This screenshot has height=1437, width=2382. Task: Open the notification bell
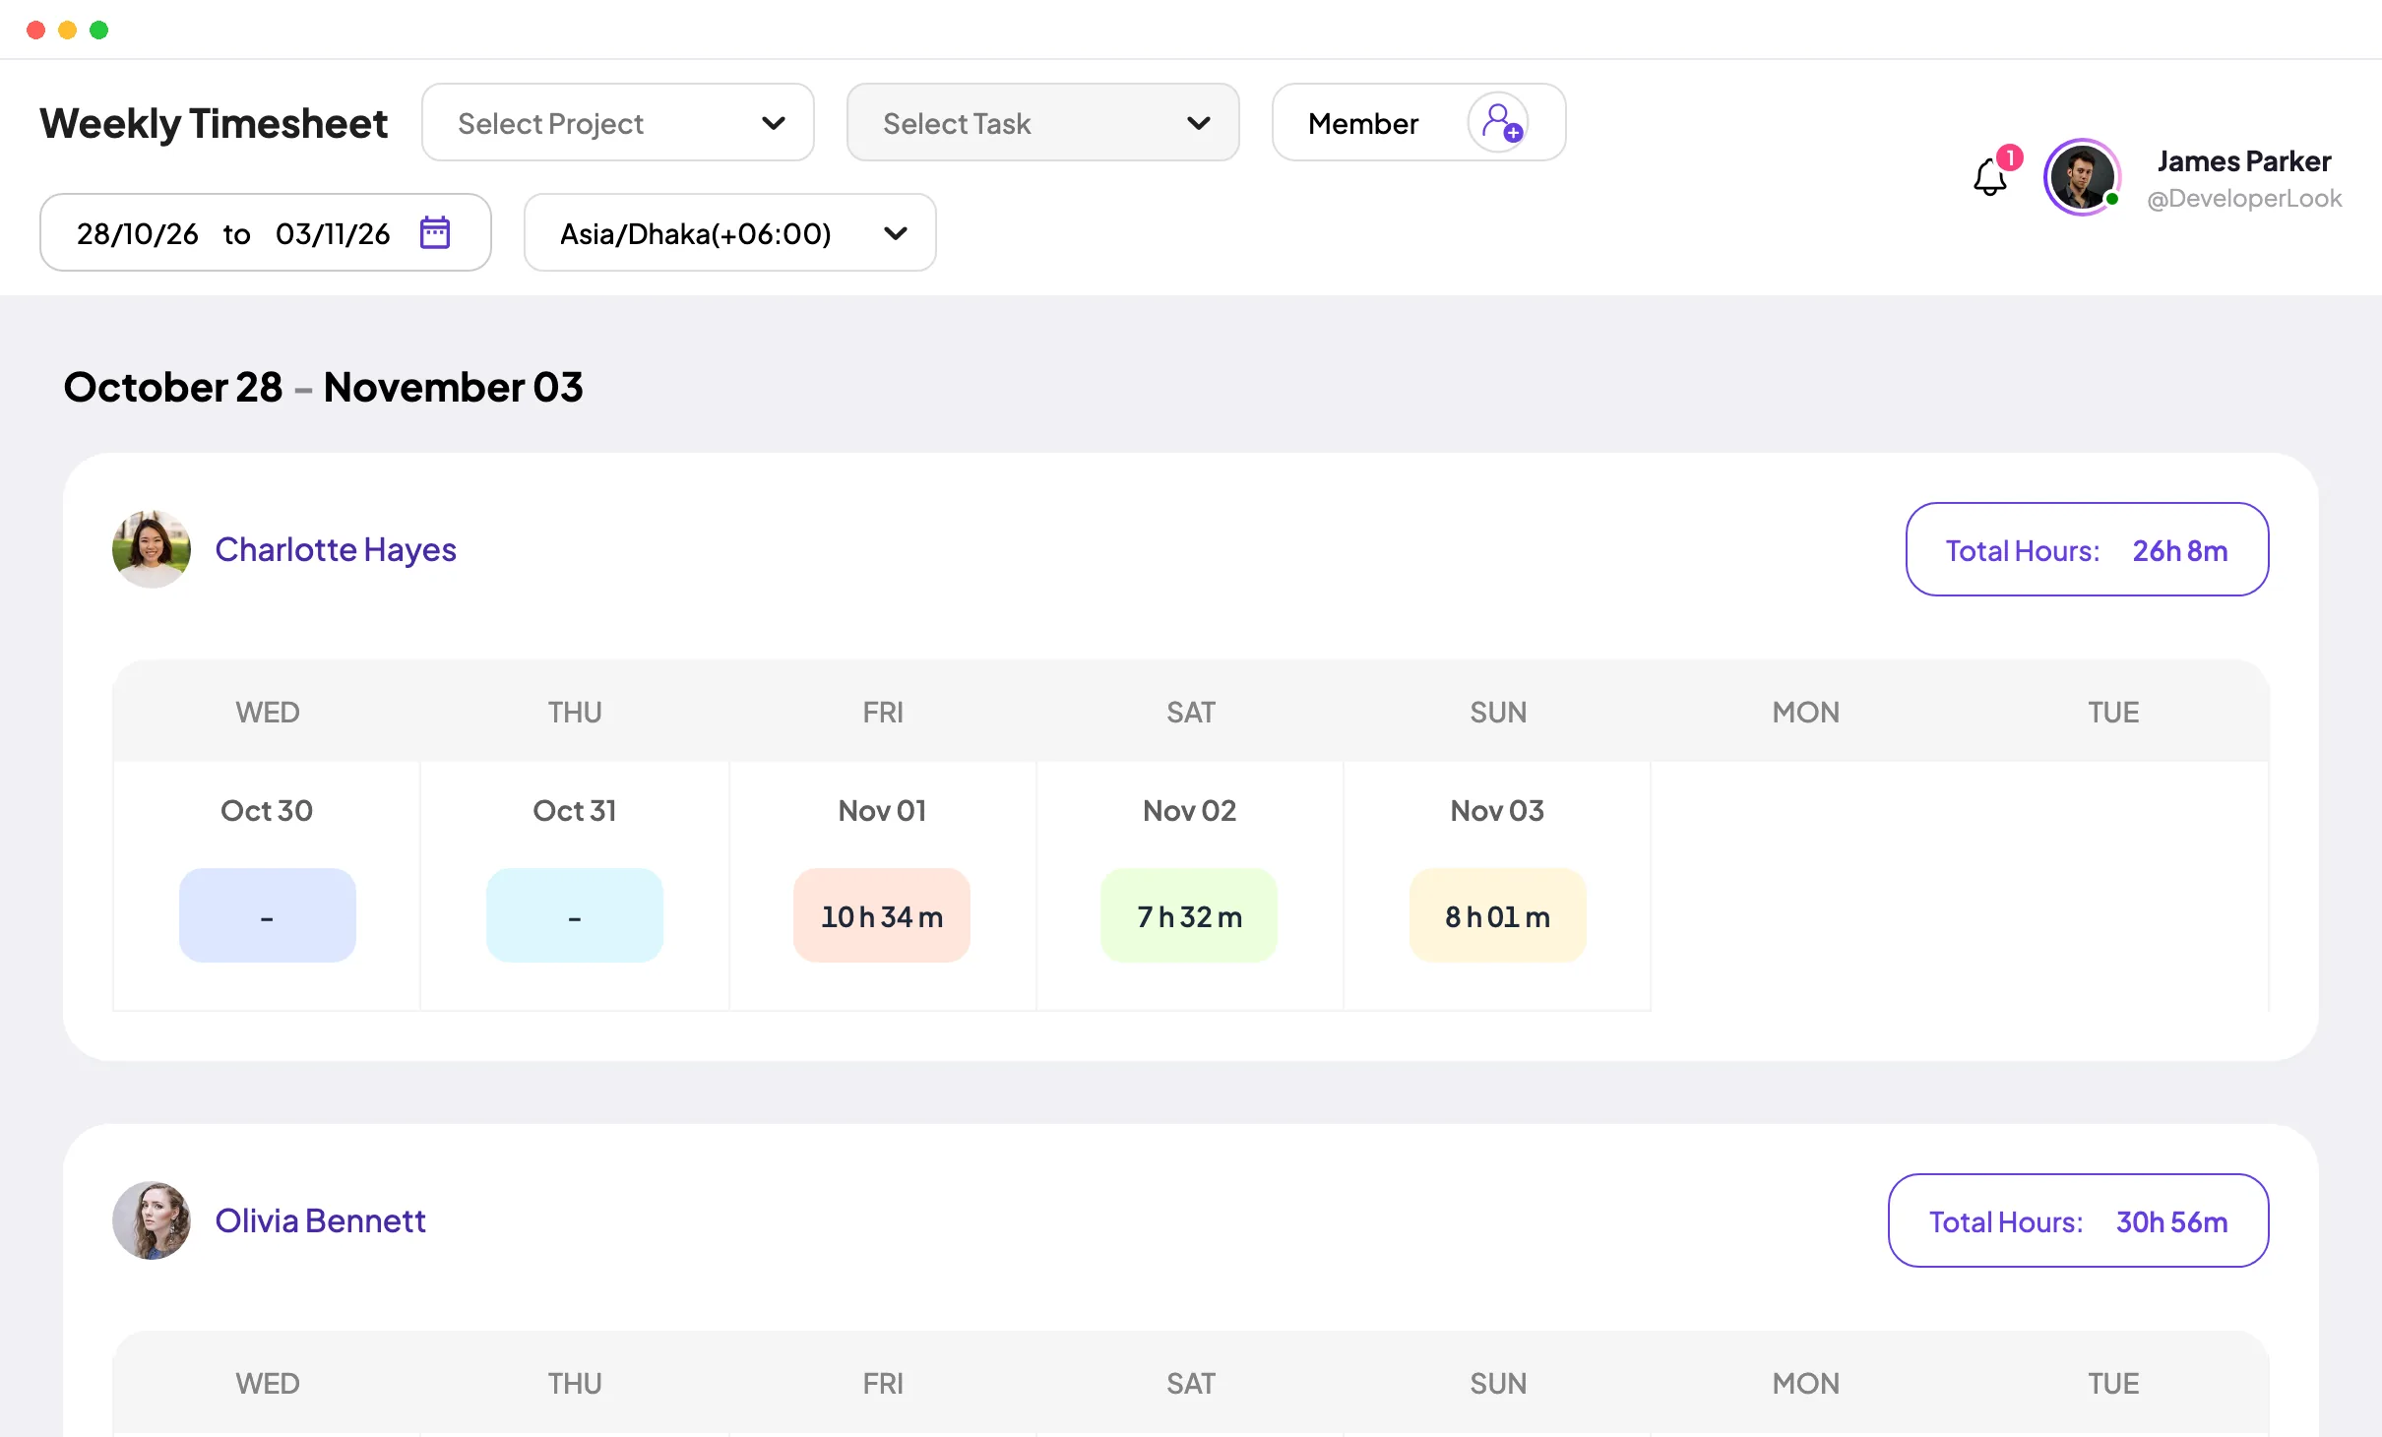pyautogui.click(x=1991, y=177)
